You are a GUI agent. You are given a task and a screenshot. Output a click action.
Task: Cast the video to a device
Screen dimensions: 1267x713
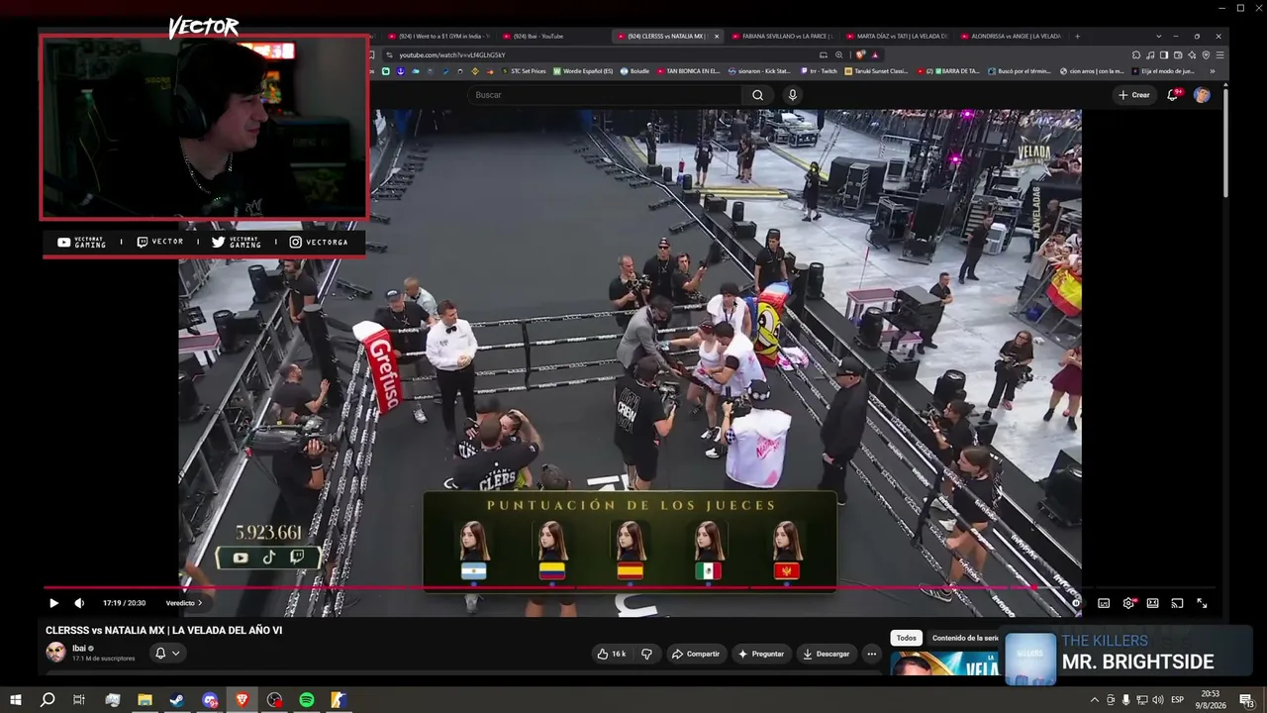[1177, 603]
